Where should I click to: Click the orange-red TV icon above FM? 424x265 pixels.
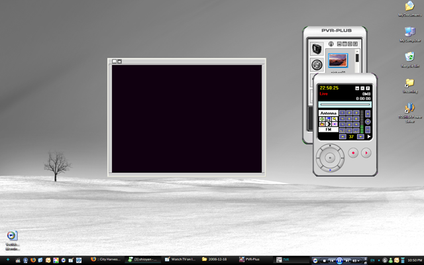tap(322, 124)
